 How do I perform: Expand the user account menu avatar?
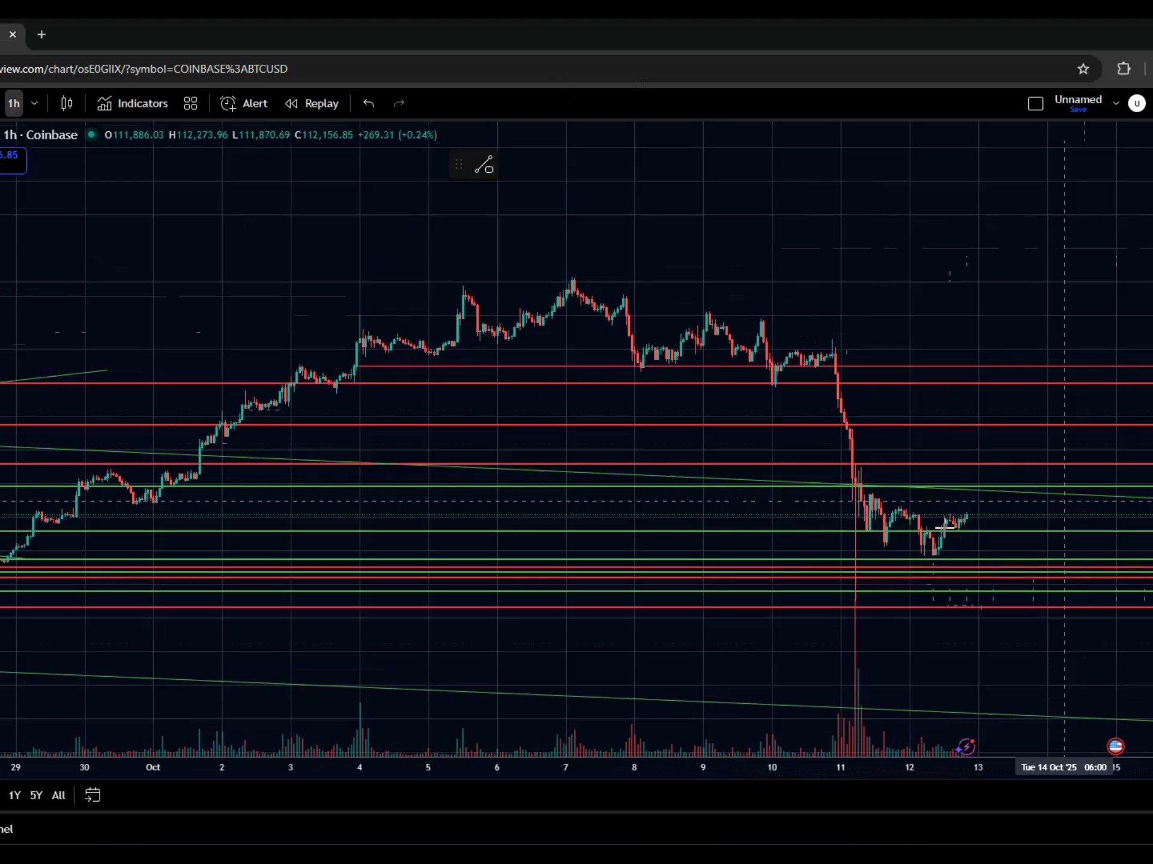tap(1138, 103)
